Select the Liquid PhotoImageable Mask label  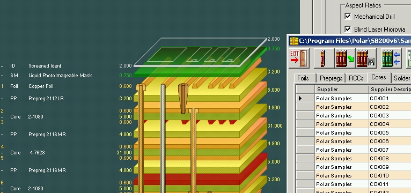click(x=60, y=76)
